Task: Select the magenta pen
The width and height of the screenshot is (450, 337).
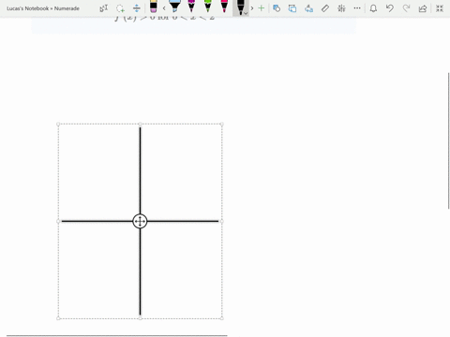Action: (x=191, y=7)
